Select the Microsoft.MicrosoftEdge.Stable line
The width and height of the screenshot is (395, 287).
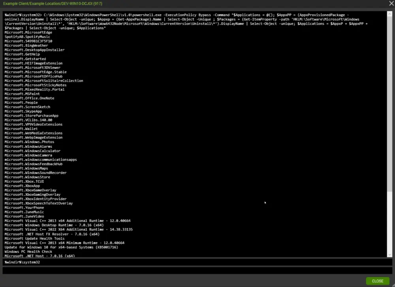coord(36,72)
